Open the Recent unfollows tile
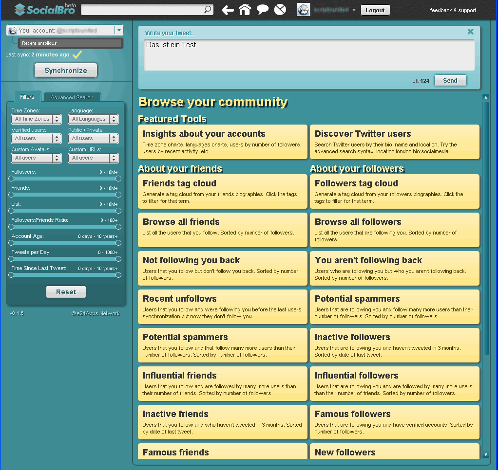This screenshot has width=498, height=470. 222,307
